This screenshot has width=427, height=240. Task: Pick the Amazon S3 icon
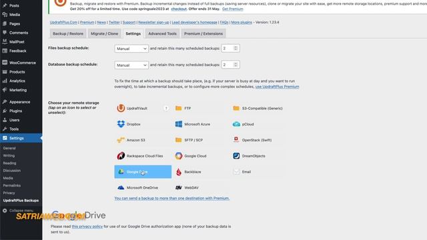pos(121,140)
